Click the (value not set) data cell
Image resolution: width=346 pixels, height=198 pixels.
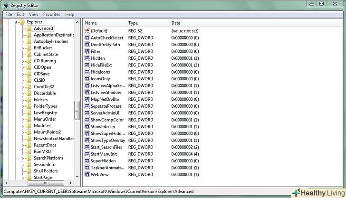pyautogui.click(x=185, y=31)
